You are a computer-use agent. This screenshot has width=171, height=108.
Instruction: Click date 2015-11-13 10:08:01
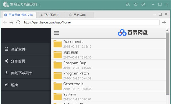[77, 99]
